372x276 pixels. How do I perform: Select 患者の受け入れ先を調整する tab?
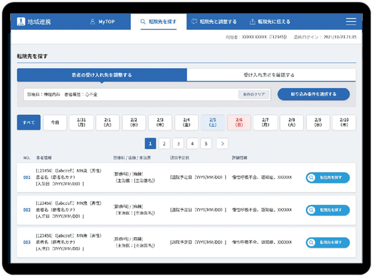coord(102,75)
